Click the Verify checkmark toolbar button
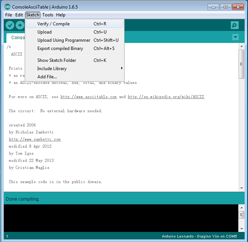The width and height of the screenshot is (248, 242). point(10,25)
